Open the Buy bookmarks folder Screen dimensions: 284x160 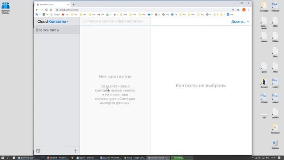[x=201, y=15]
